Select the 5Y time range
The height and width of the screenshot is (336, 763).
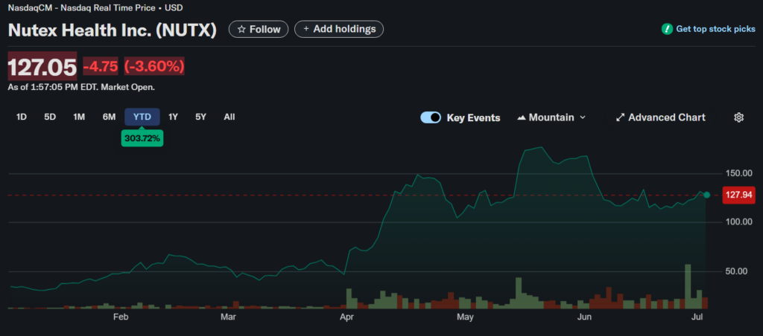point(200,117)
